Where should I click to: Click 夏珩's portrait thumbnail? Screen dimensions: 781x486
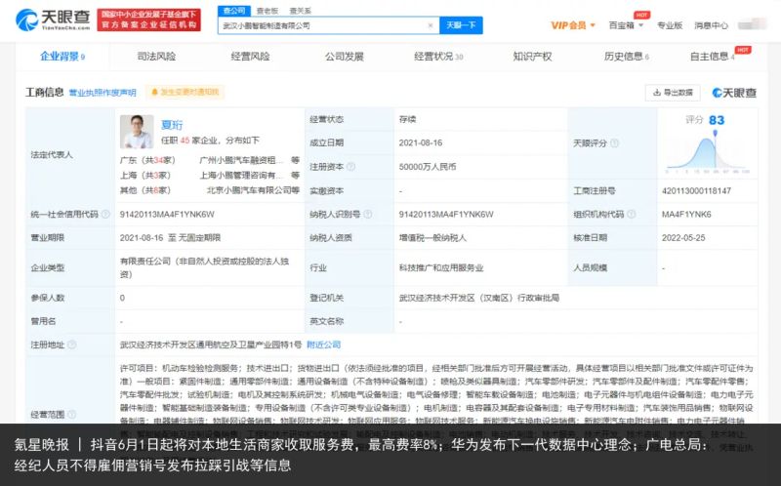coord(137,132)
